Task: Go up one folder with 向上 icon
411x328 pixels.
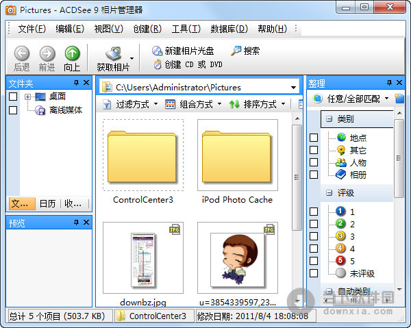Action: (x=73, y=53)
